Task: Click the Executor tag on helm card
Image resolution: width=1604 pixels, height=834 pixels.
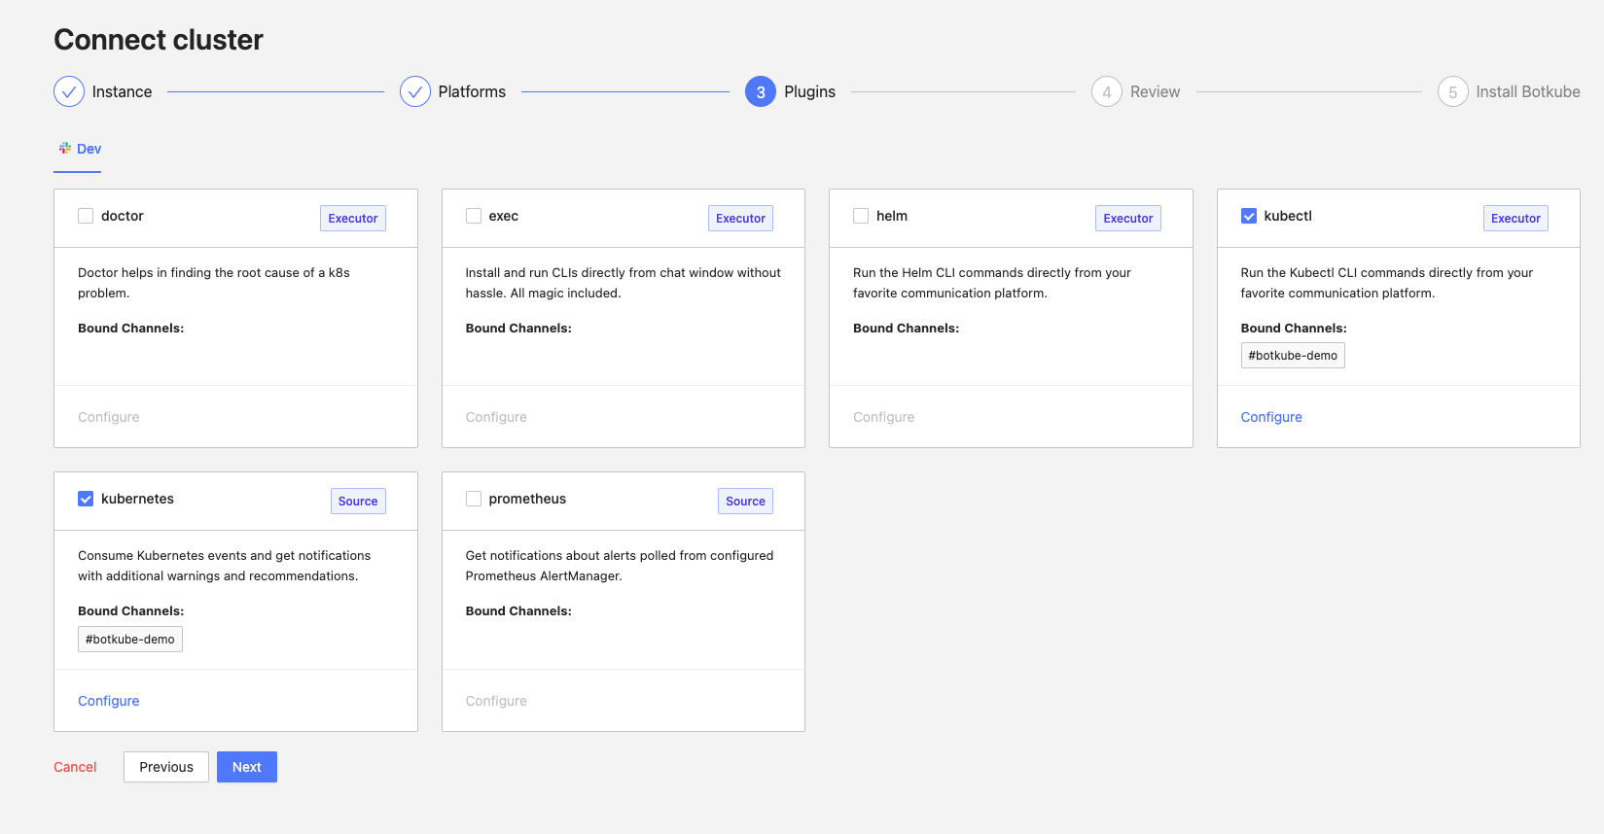Action: [1128, 218]
